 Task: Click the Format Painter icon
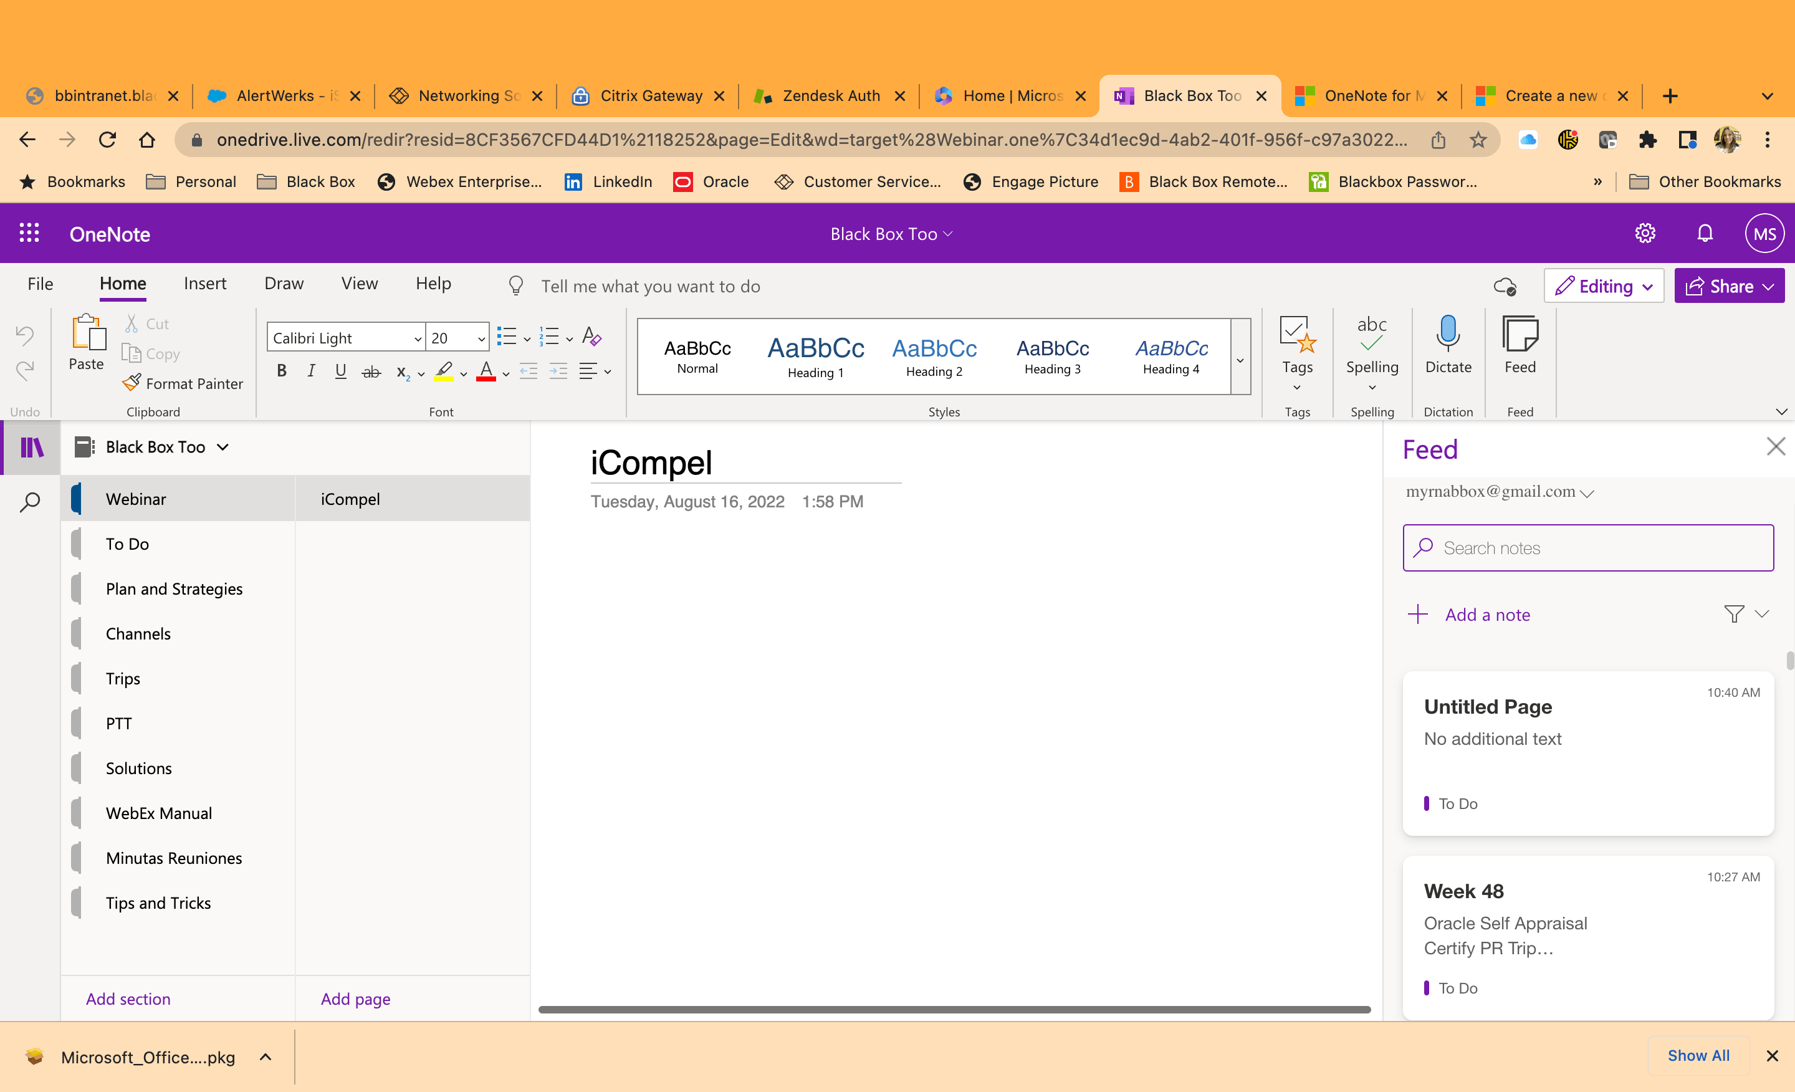132,383
